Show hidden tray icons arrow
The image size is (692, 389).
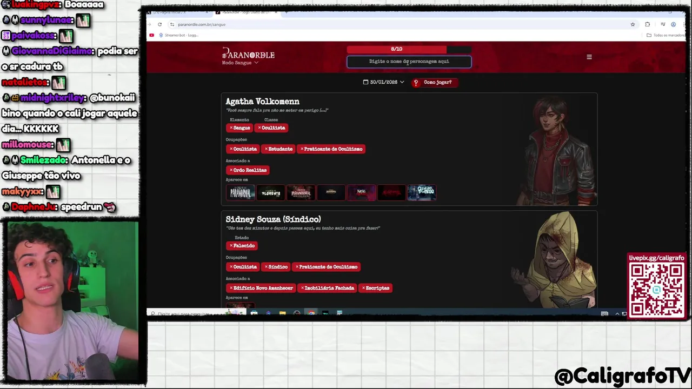pos(617,314)
